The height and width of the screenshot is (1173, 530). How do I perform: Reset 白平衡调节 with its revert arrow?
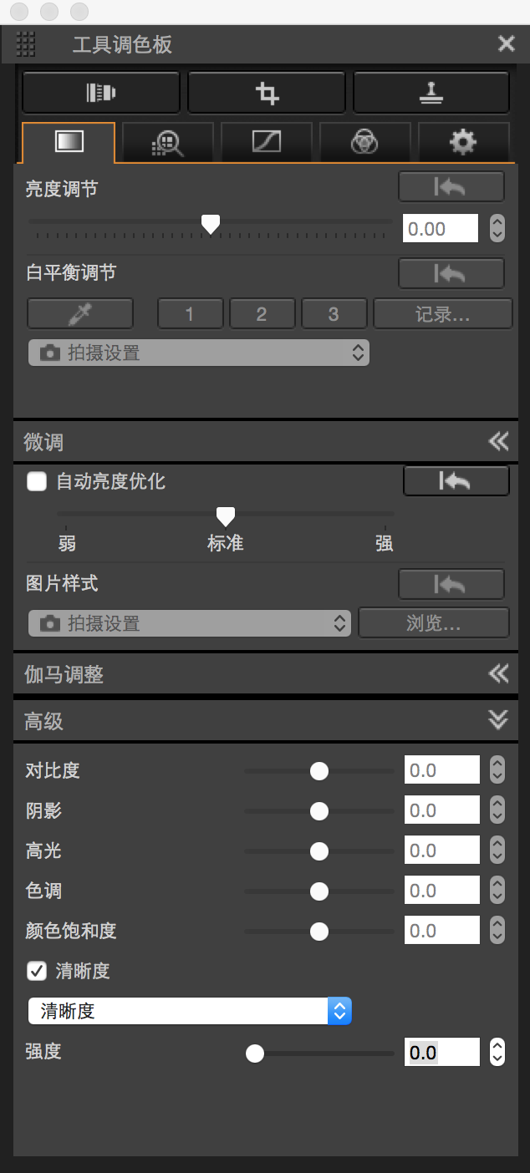tap(451, 273)
